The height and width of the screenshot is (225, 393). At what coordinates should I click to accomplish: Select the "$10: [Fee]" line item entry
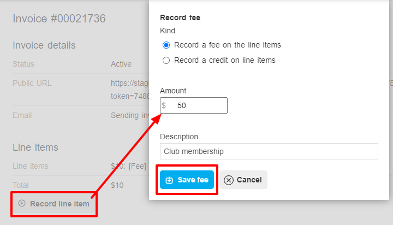click(x=129, y=166)
